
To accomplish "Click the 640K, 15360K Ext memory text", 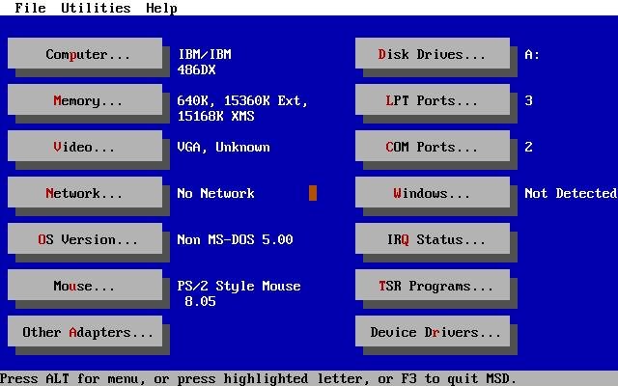I will (x=242, y=100).
